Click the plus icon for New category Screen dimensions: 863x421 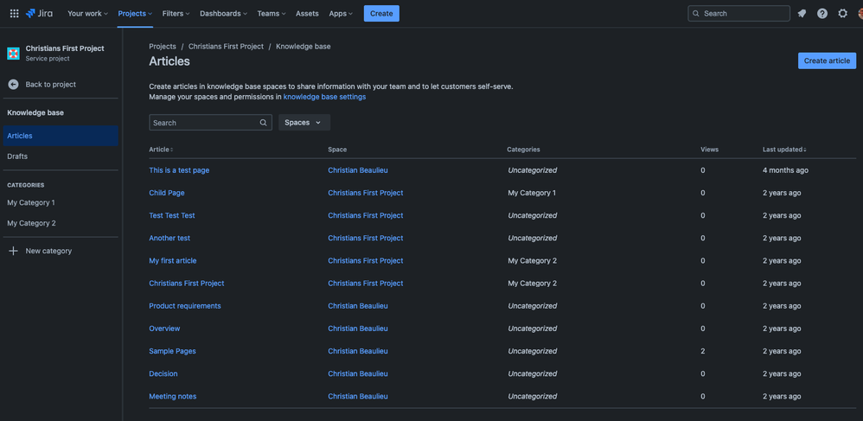click(13, 251)
